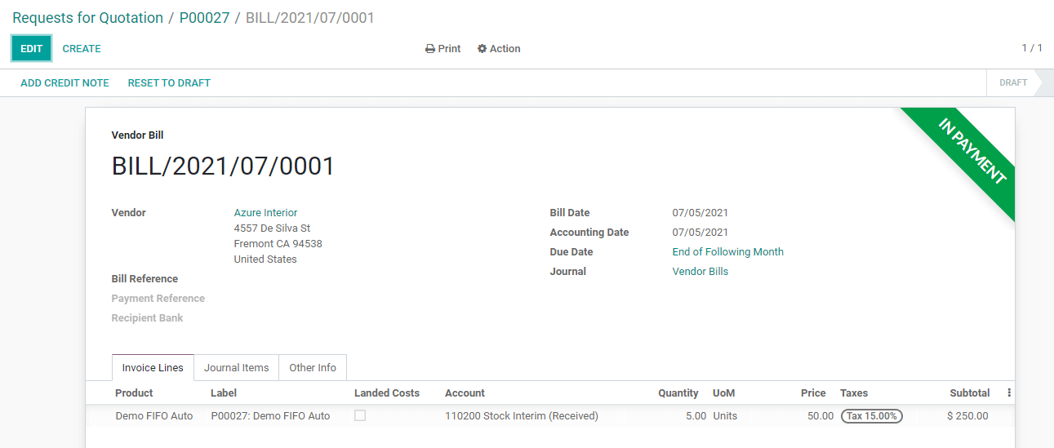Switch to the Journal Items tab
1054x448 pixels.
(x=236, y=368)
